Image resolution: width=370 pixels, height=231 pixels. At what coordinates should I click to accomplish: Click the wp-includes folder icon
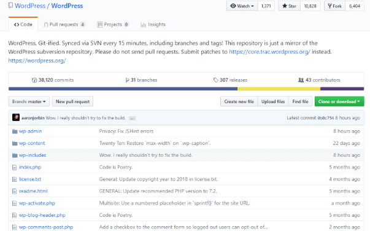point(15,155)
